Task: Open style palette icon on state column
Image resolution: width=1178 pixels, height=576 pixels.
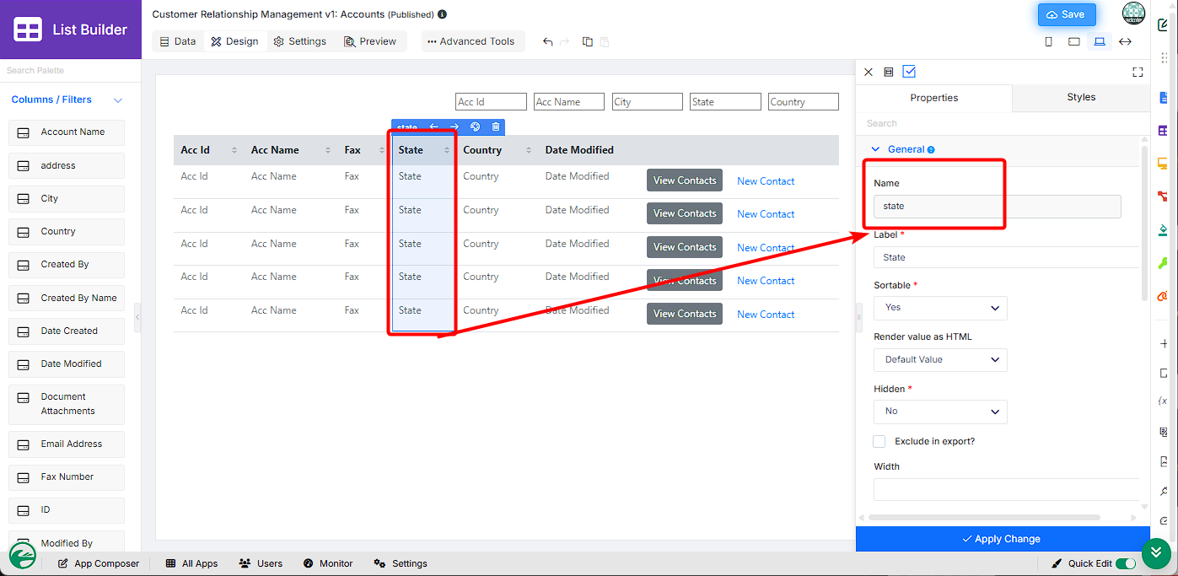Action: [475, 127]
